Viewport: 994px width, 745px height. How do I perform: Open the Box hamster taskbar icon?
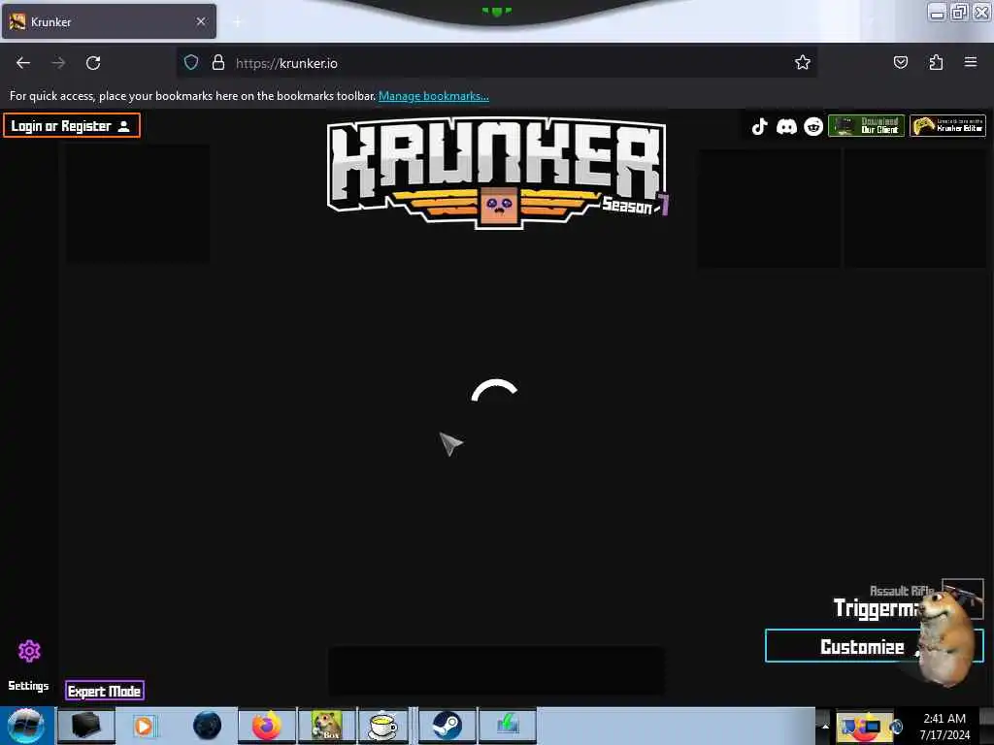[x=327, y=726]
